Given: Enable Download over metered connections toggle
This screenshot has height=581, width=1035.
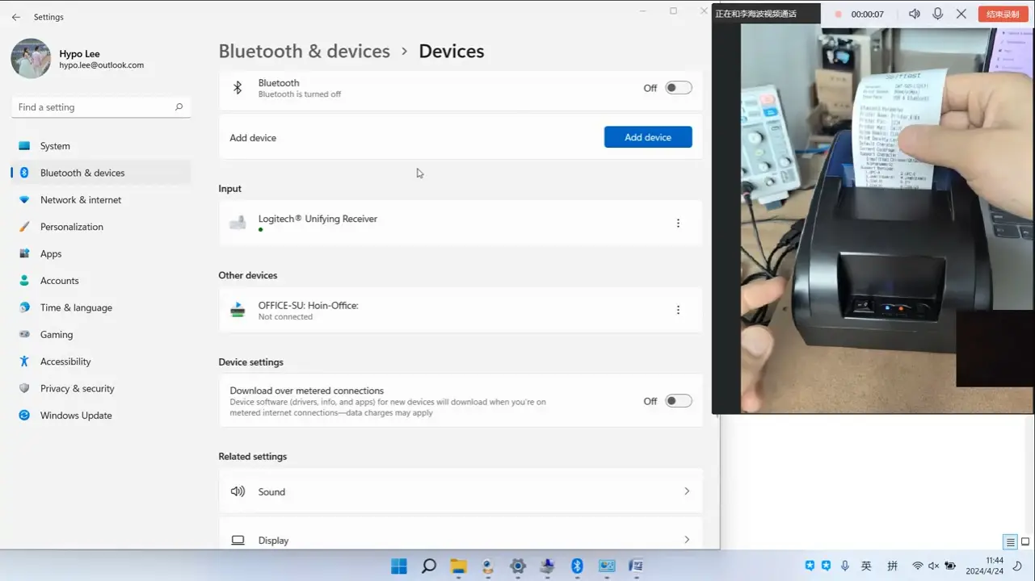Looking at the screenshot, I should tap(678, 401).
